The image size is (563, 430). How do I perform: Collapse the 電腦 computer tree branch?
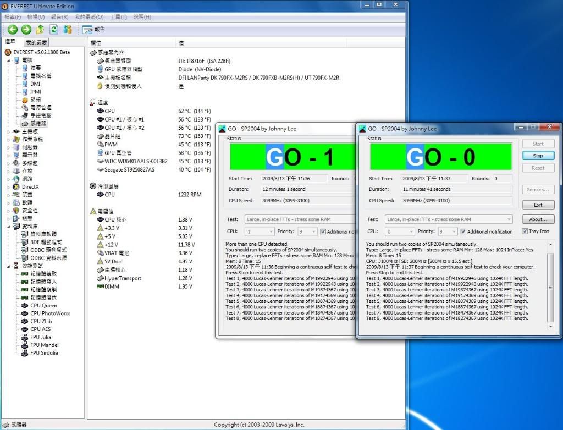pyautogui.click(x=9, y=60)
